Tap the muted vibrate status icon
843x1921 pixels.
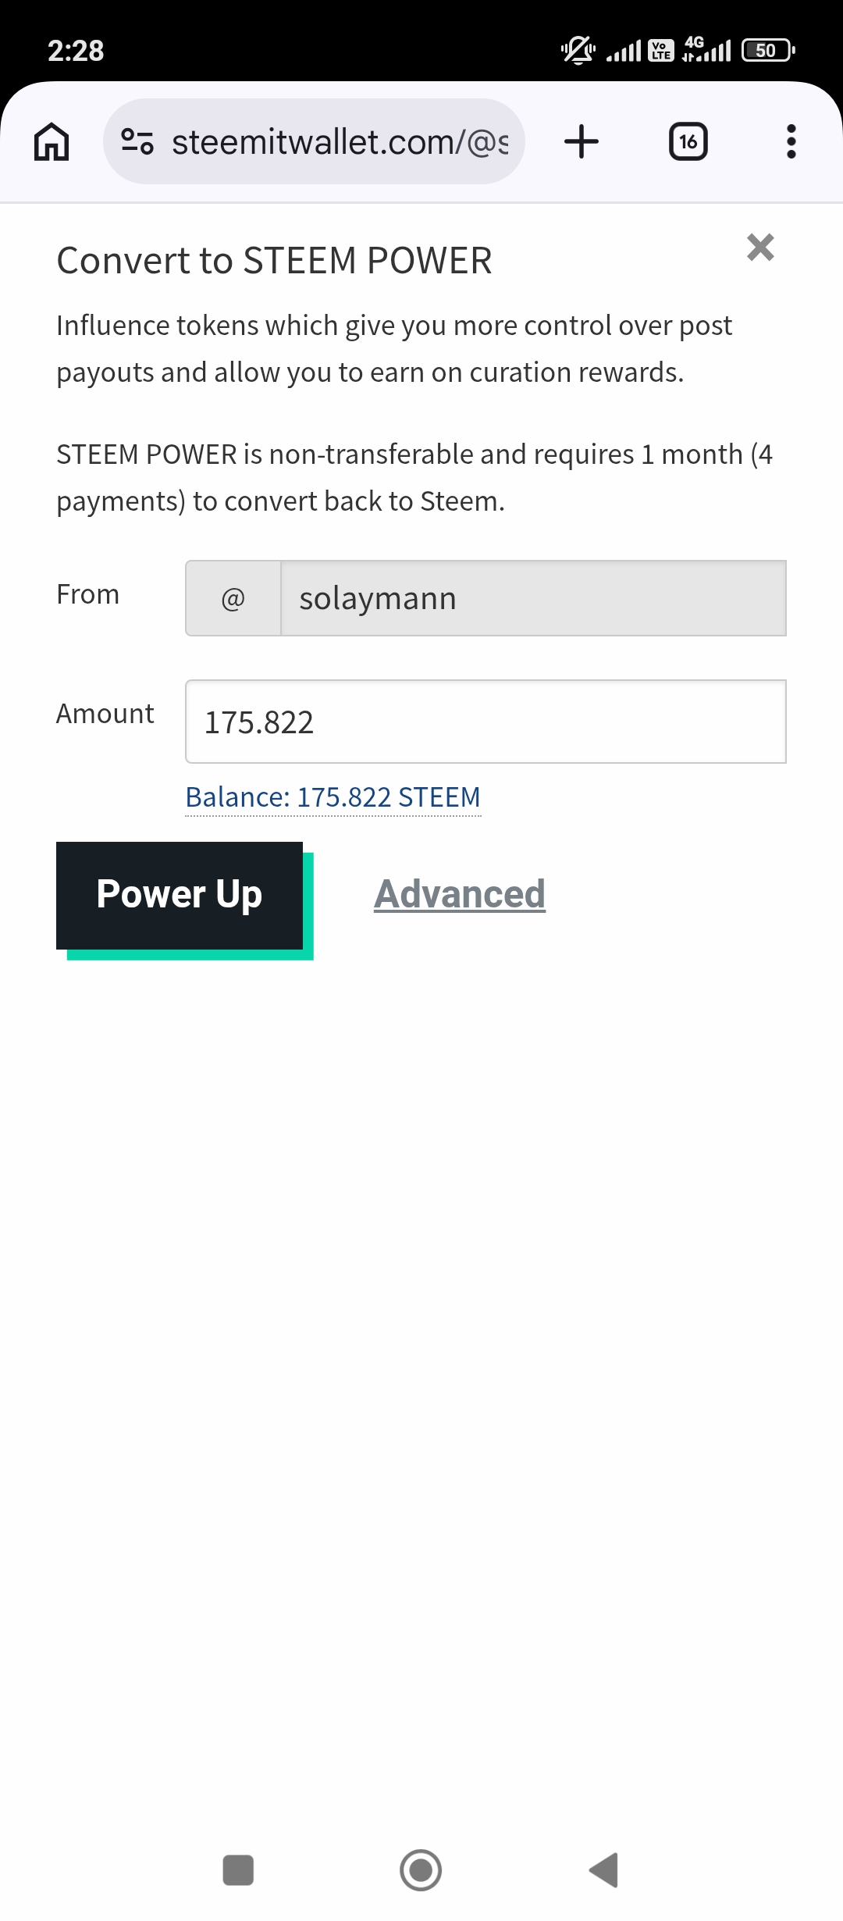(x=578, y=51)
